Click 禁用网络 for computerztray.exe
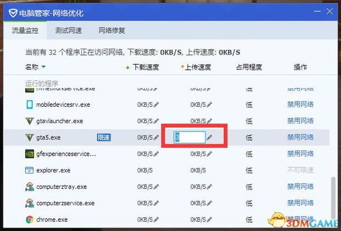 point(300,186)
